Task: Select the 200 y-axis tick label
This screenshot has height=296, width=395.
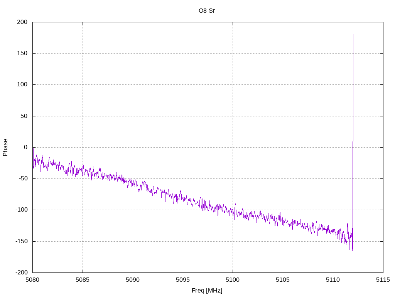Action: [22, 22]
